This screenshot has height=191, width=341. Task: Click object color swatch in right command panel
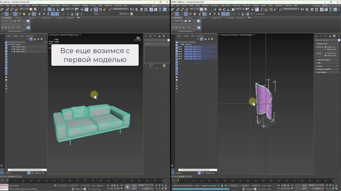[339, 40]
